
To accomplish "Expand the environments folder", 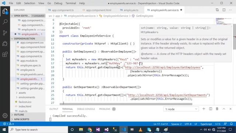I will 27,98.
